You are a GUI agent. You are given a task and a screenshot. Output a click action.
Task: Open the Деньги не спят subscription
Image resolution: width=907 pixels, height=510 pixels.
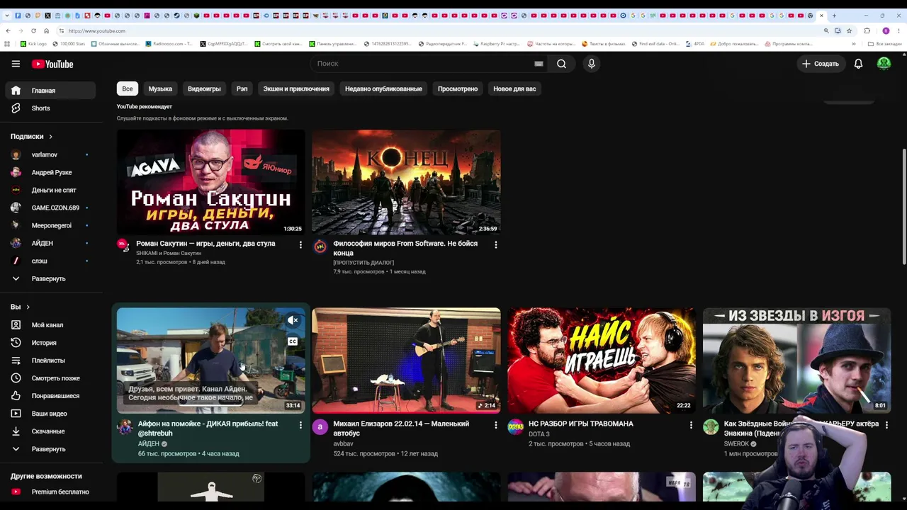pyautogui.click(x=50, y=190)
